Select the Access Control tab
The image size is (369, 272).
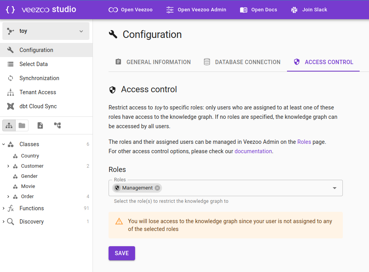pyautogui.click(x=323, y=62)
